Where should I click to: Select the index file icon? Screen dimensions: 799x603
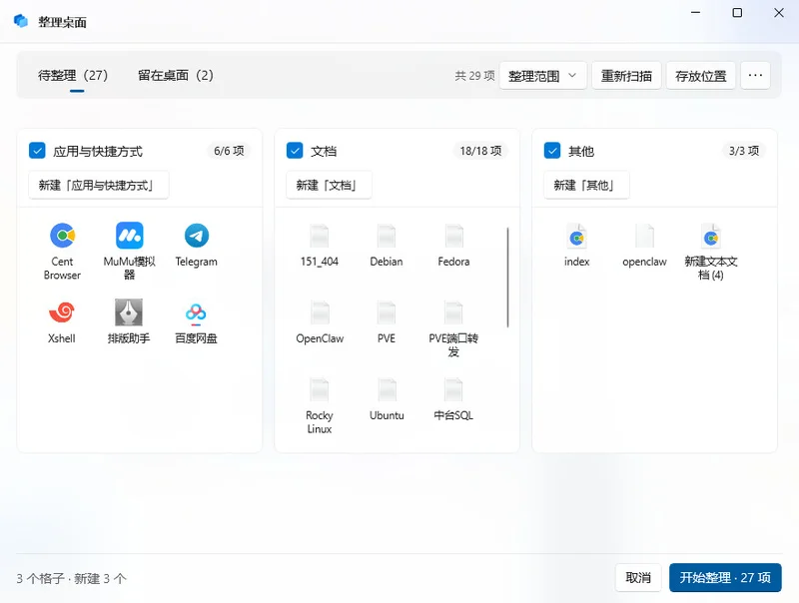[x=577, y=236]
